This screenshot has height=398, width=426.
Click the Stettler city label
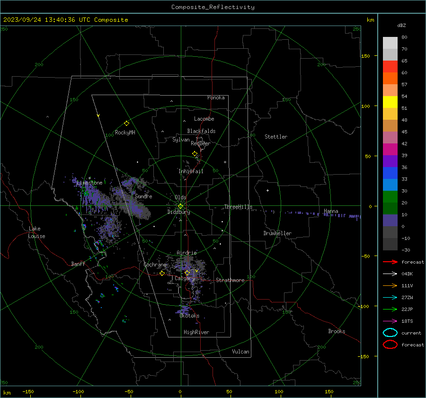click(276, 137)
